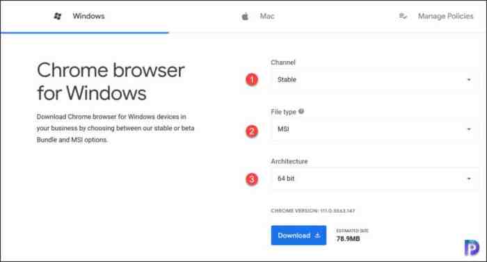Image resolution: width=487 pixels, height=262 pixels.
Task: Open the Channel dropdown set to Stable
Action: 374,80
